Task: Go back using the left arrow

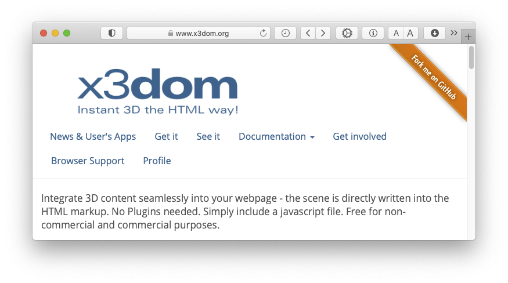Action: pyautogui.click(x=308, y=33)
